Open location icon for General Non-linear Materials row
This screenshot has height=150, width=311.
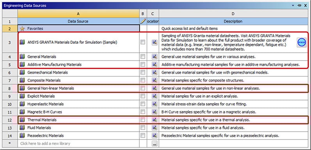click(x=155, y=88)
